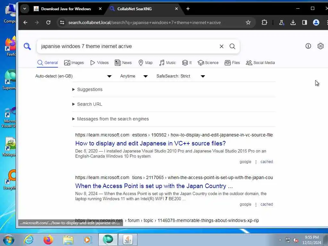Click google engine label under VC++ result
Viewport: 328px width, 246px height.
click(x=245, y=162)
